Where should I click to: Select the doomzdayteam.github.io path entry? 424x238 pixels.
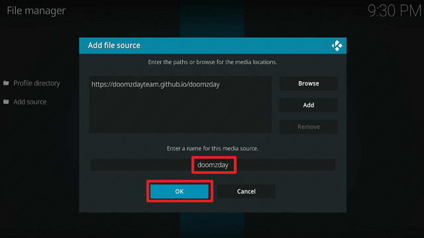(156, 85)
